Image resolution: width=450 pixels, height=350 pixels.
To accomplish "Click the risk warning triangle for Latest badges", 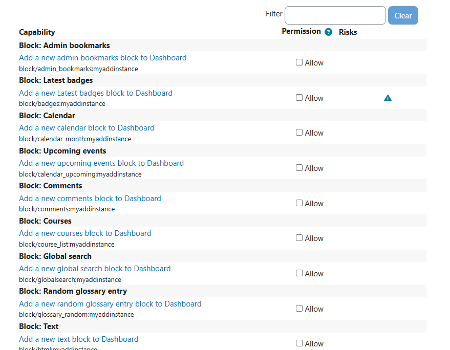I will coord(388,98).
